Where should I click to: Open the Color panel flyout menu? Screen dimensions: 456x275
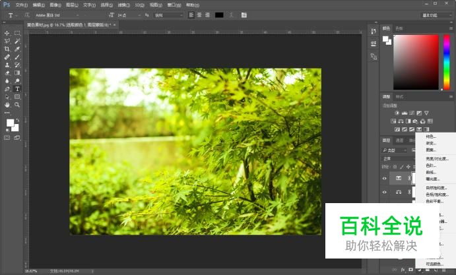pos(451,28)
